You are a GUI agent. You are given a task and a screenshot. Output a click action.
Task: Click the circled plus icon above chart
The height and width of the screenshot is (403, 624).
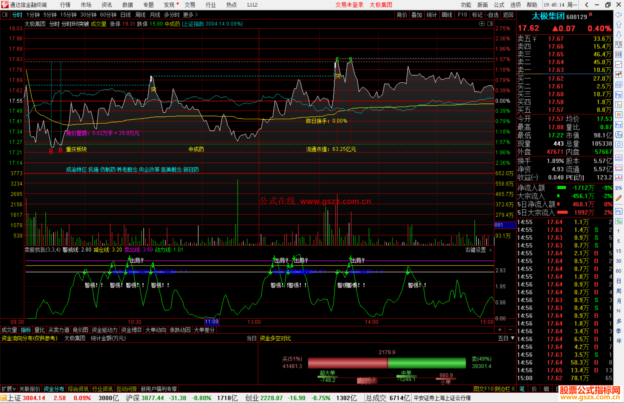pyautogui.click(x=482, y=24)
